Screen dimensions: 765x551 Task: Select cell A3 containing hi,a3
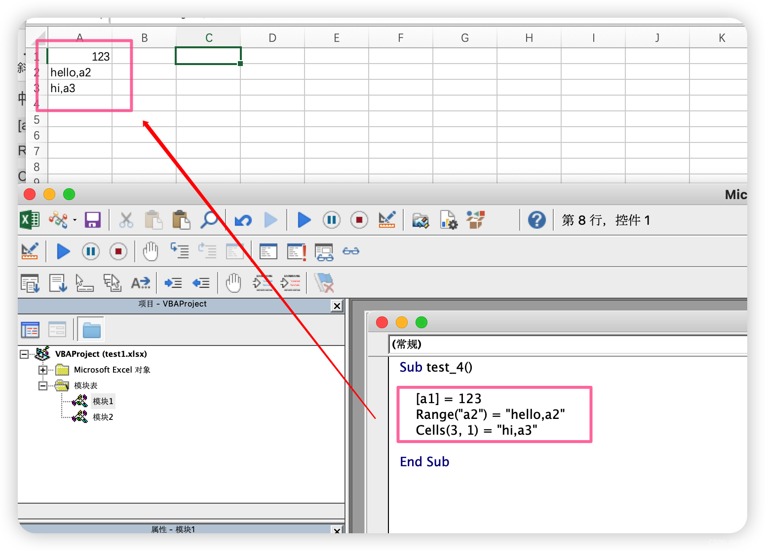[x=80, y=88]
